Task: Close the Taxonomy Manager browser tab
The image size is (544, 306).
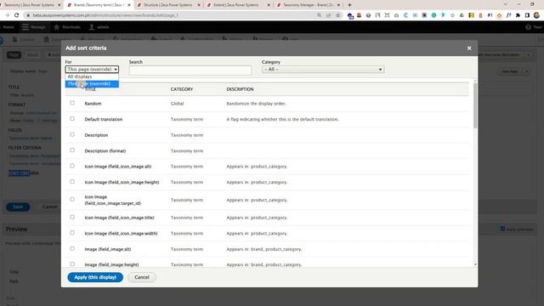Action: pyautogui.click(x=338, y=5)
